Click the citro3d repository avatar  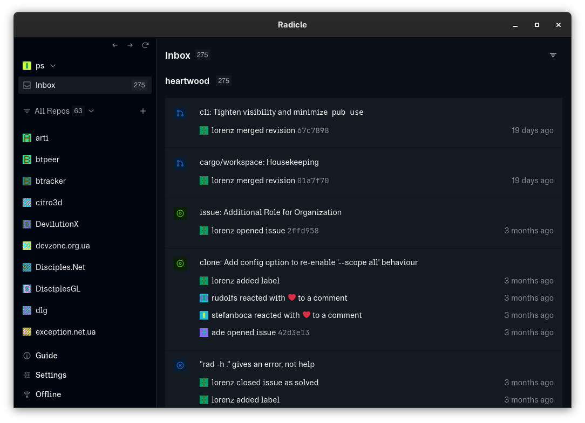(27, 203)
